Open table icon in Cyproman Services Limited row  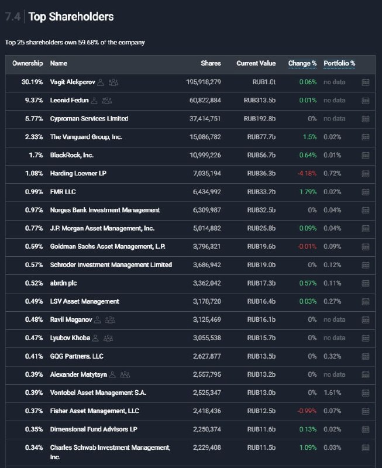coord(366,119)
